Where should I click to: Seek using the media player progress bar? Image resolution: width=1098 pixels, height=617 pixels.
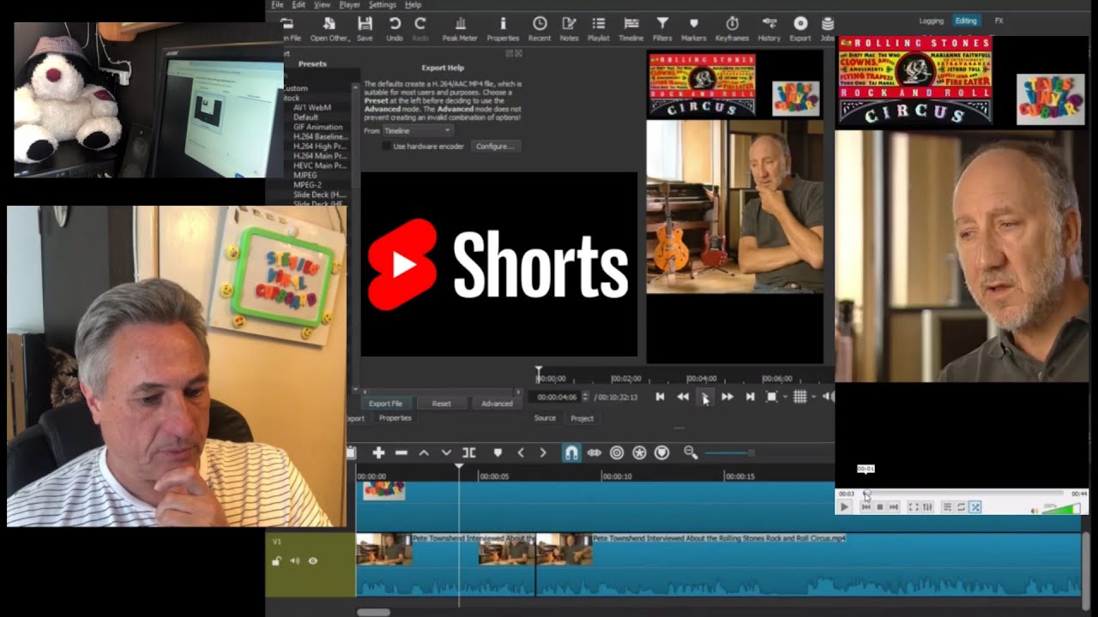[x=962, y=494]
